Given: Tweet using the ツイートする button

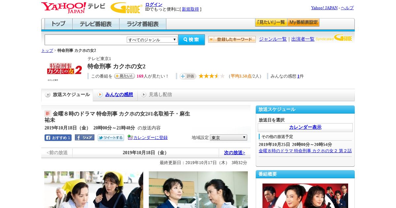Looking at the screenshot, I should click(x=111, y=138).
